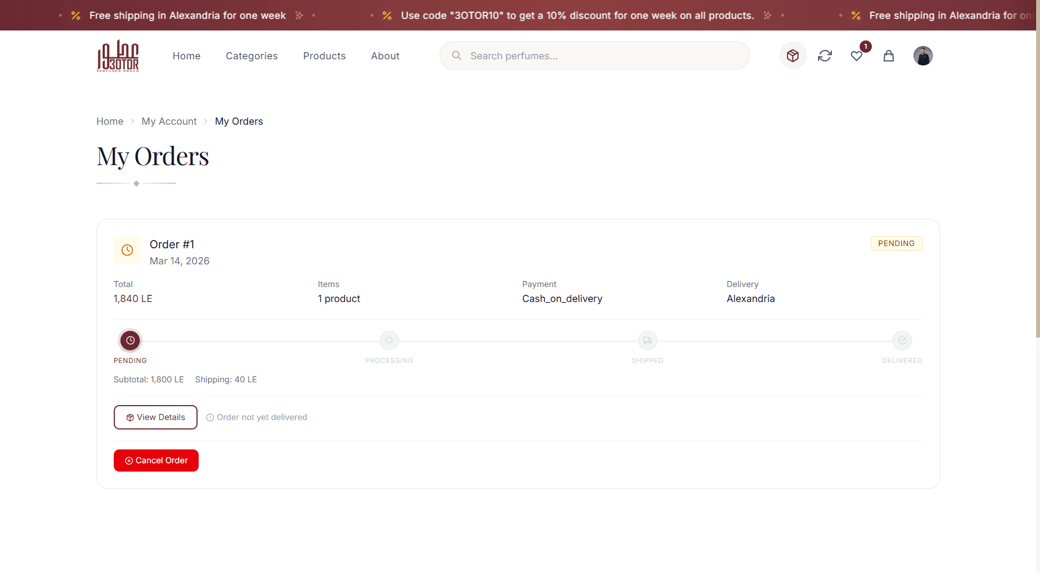Follow the Home breadcrumb link
Image resolution: width=1040 pixels, height=573 pixels.
[x=110, y=121]
